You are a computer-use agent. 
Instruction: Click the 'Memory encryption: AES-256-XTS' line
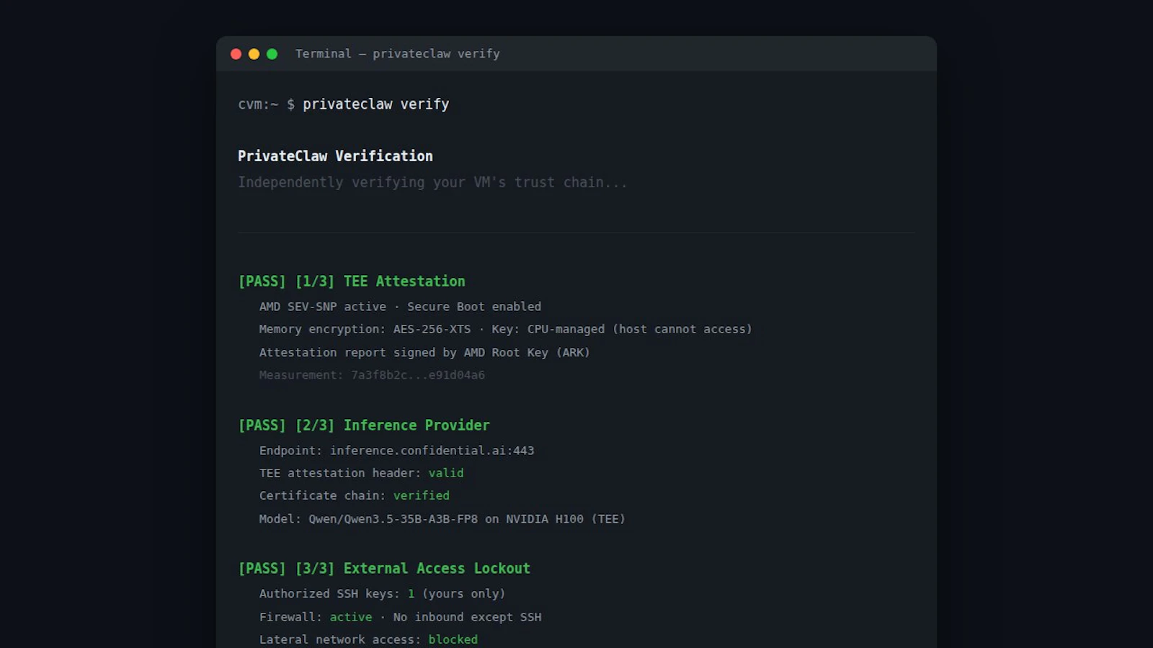coord(505,329)
